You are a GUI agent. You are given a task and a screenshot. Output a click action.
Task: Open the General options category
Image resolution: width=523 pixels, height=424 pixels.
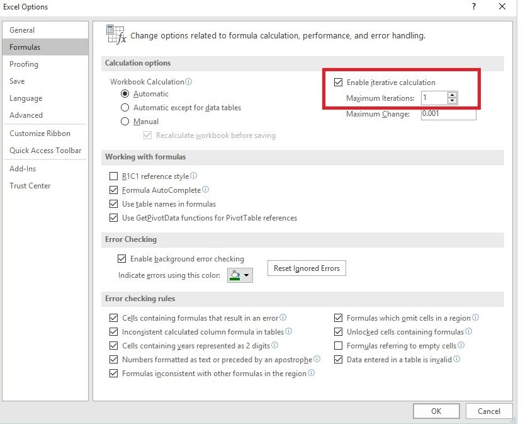click(45, 30)
